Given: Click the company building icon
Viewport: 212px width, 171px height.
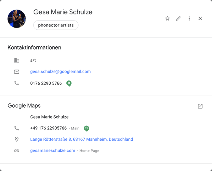Looking at the screenshot, I should click(x=17, y=60).
